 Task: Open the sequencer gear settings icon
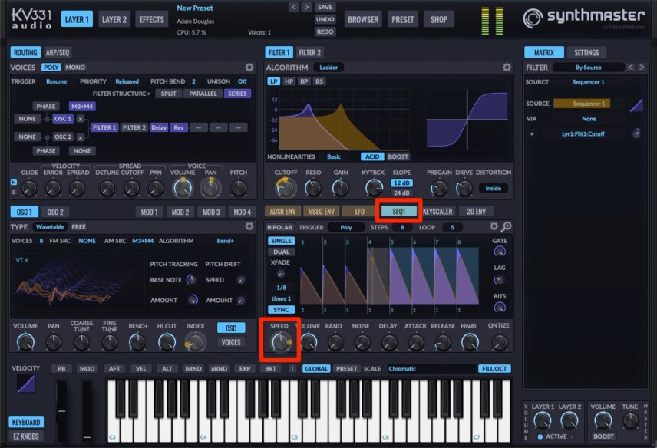point(494,226)
